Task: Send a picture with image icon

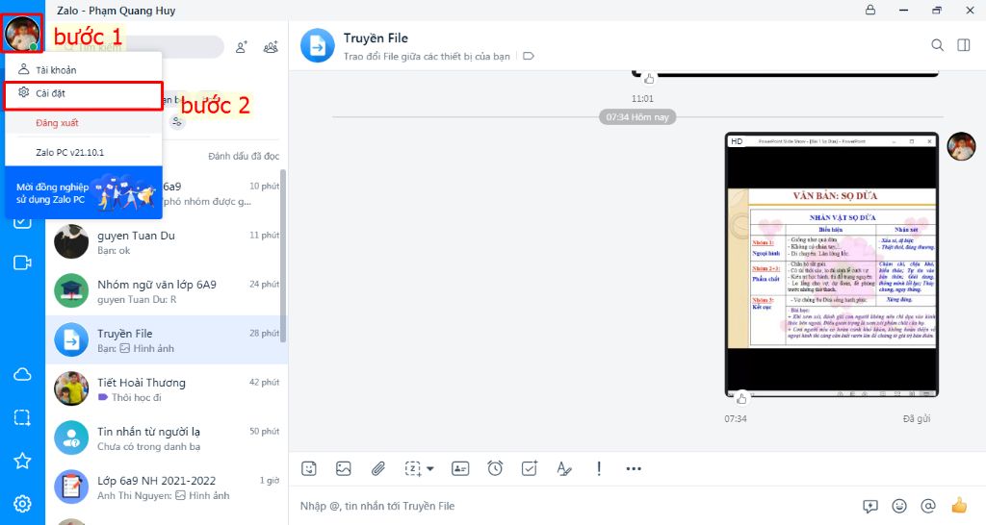Action: coord(344,468)
